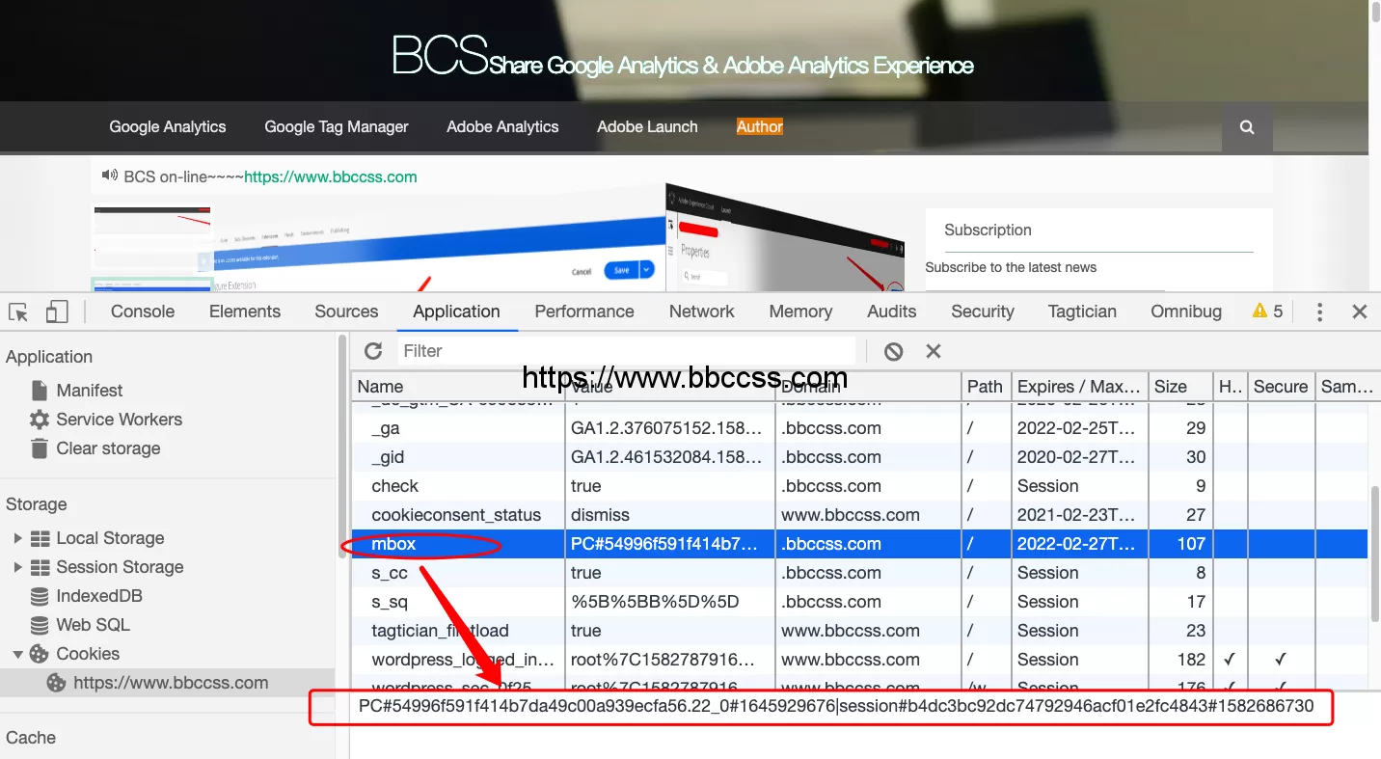
Task: Select Web SQL in Storage section
Action: pos(93,625)
